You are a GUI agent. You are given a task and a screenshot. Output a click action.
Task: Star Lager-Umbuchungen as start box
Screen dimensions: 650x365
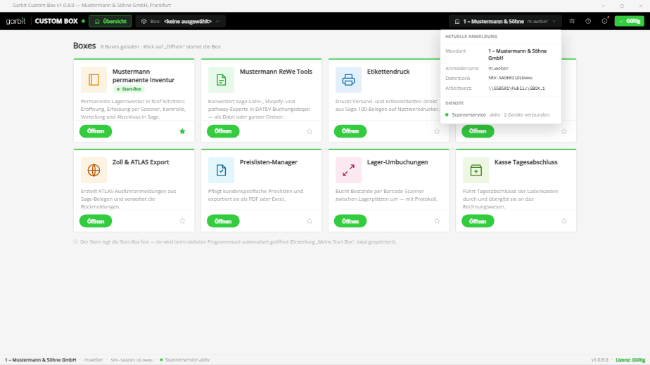(437, 221)
